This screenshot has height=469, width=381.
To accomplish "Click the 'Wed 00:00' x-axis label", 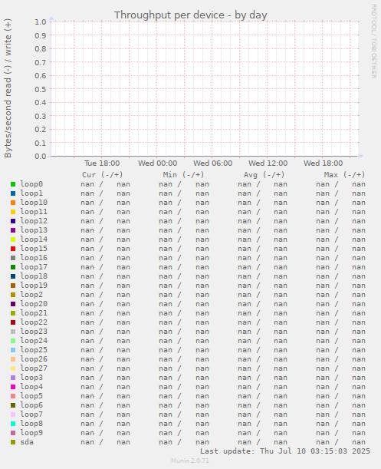I will (x=157, y=163).
